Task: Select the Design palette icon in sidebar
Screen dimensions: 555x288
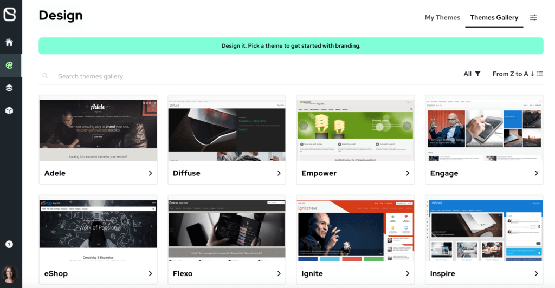Action: pyautogui.click(x=9, y=65)
